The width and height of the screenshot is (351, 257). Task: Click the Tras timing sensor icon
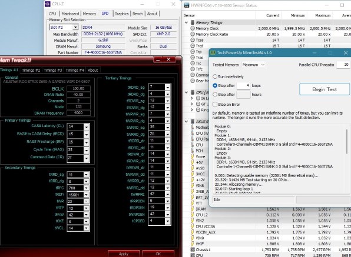(193, 58)
